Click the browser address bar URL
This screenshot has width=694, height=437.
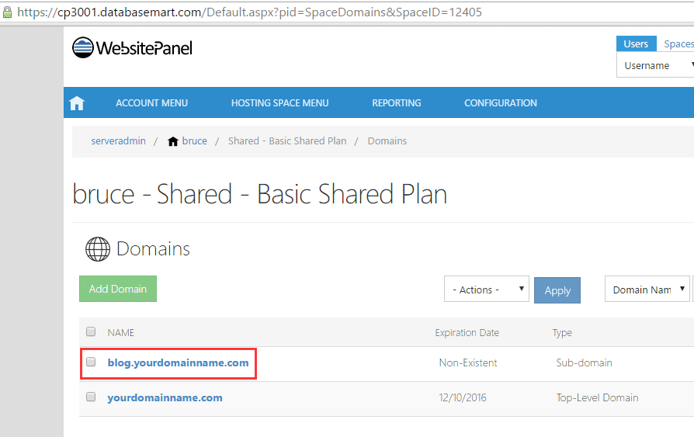pos(249,12)
